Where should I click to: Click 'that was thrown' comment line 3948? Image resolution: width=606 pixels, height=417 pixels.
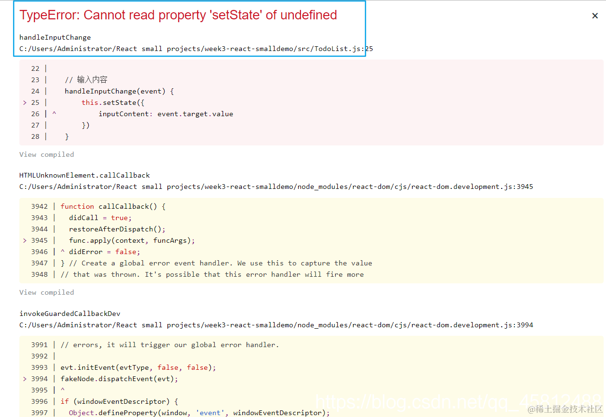click(x=212, y=274)
